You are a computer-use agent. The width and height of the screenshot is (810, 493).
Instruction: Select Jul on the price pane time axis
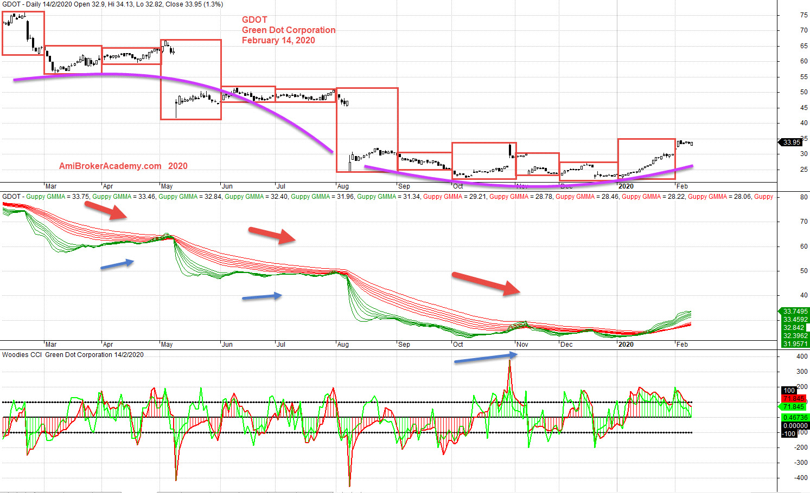(280, 186)
